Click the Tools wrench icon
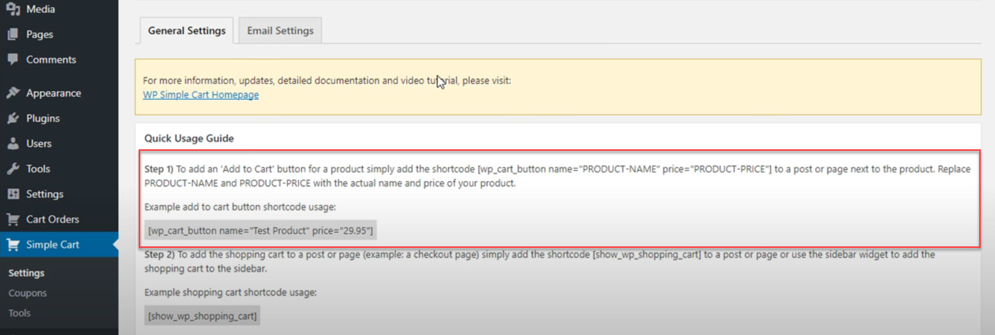995x335 pixels. click(13, 169)
